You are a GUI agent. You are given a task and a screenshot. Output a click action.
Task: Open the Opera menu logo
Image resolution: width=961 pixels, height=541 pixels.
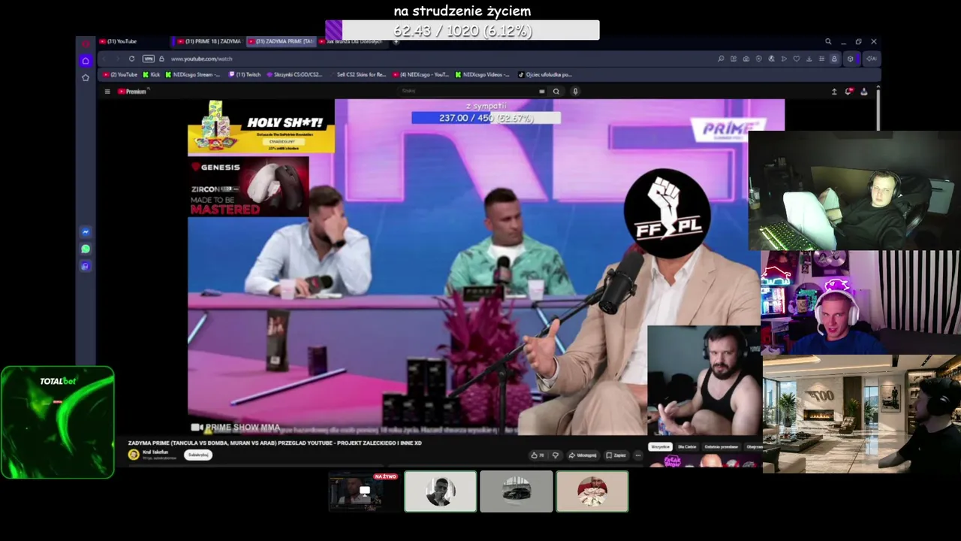point(86,43)
